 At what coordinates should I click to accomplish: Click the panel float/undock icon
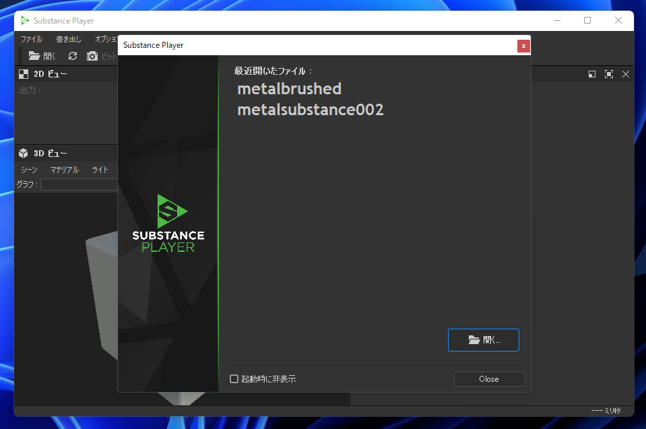point(592,74)
